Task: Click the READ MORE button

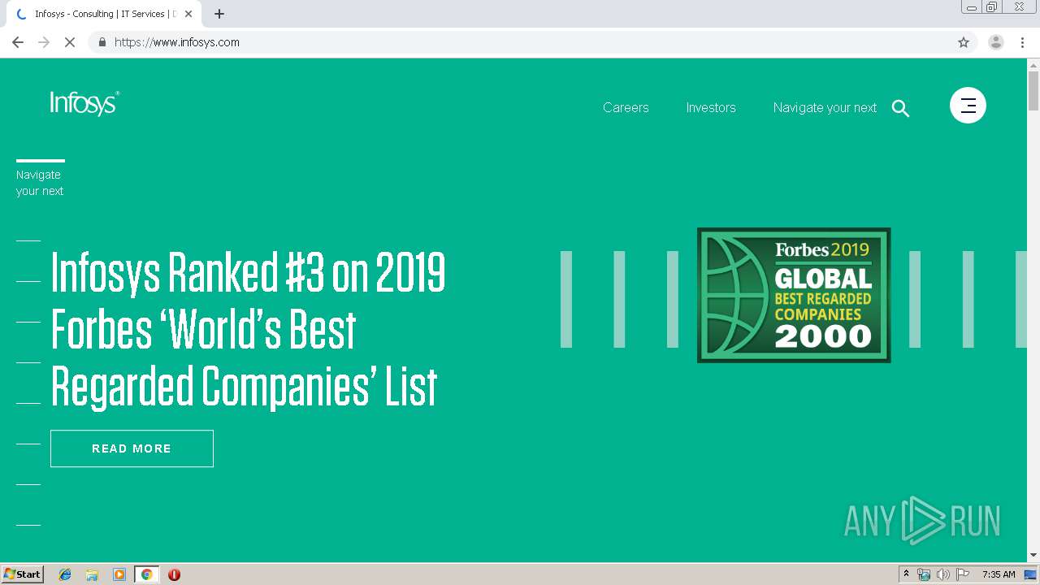Action: coord(132,448)
